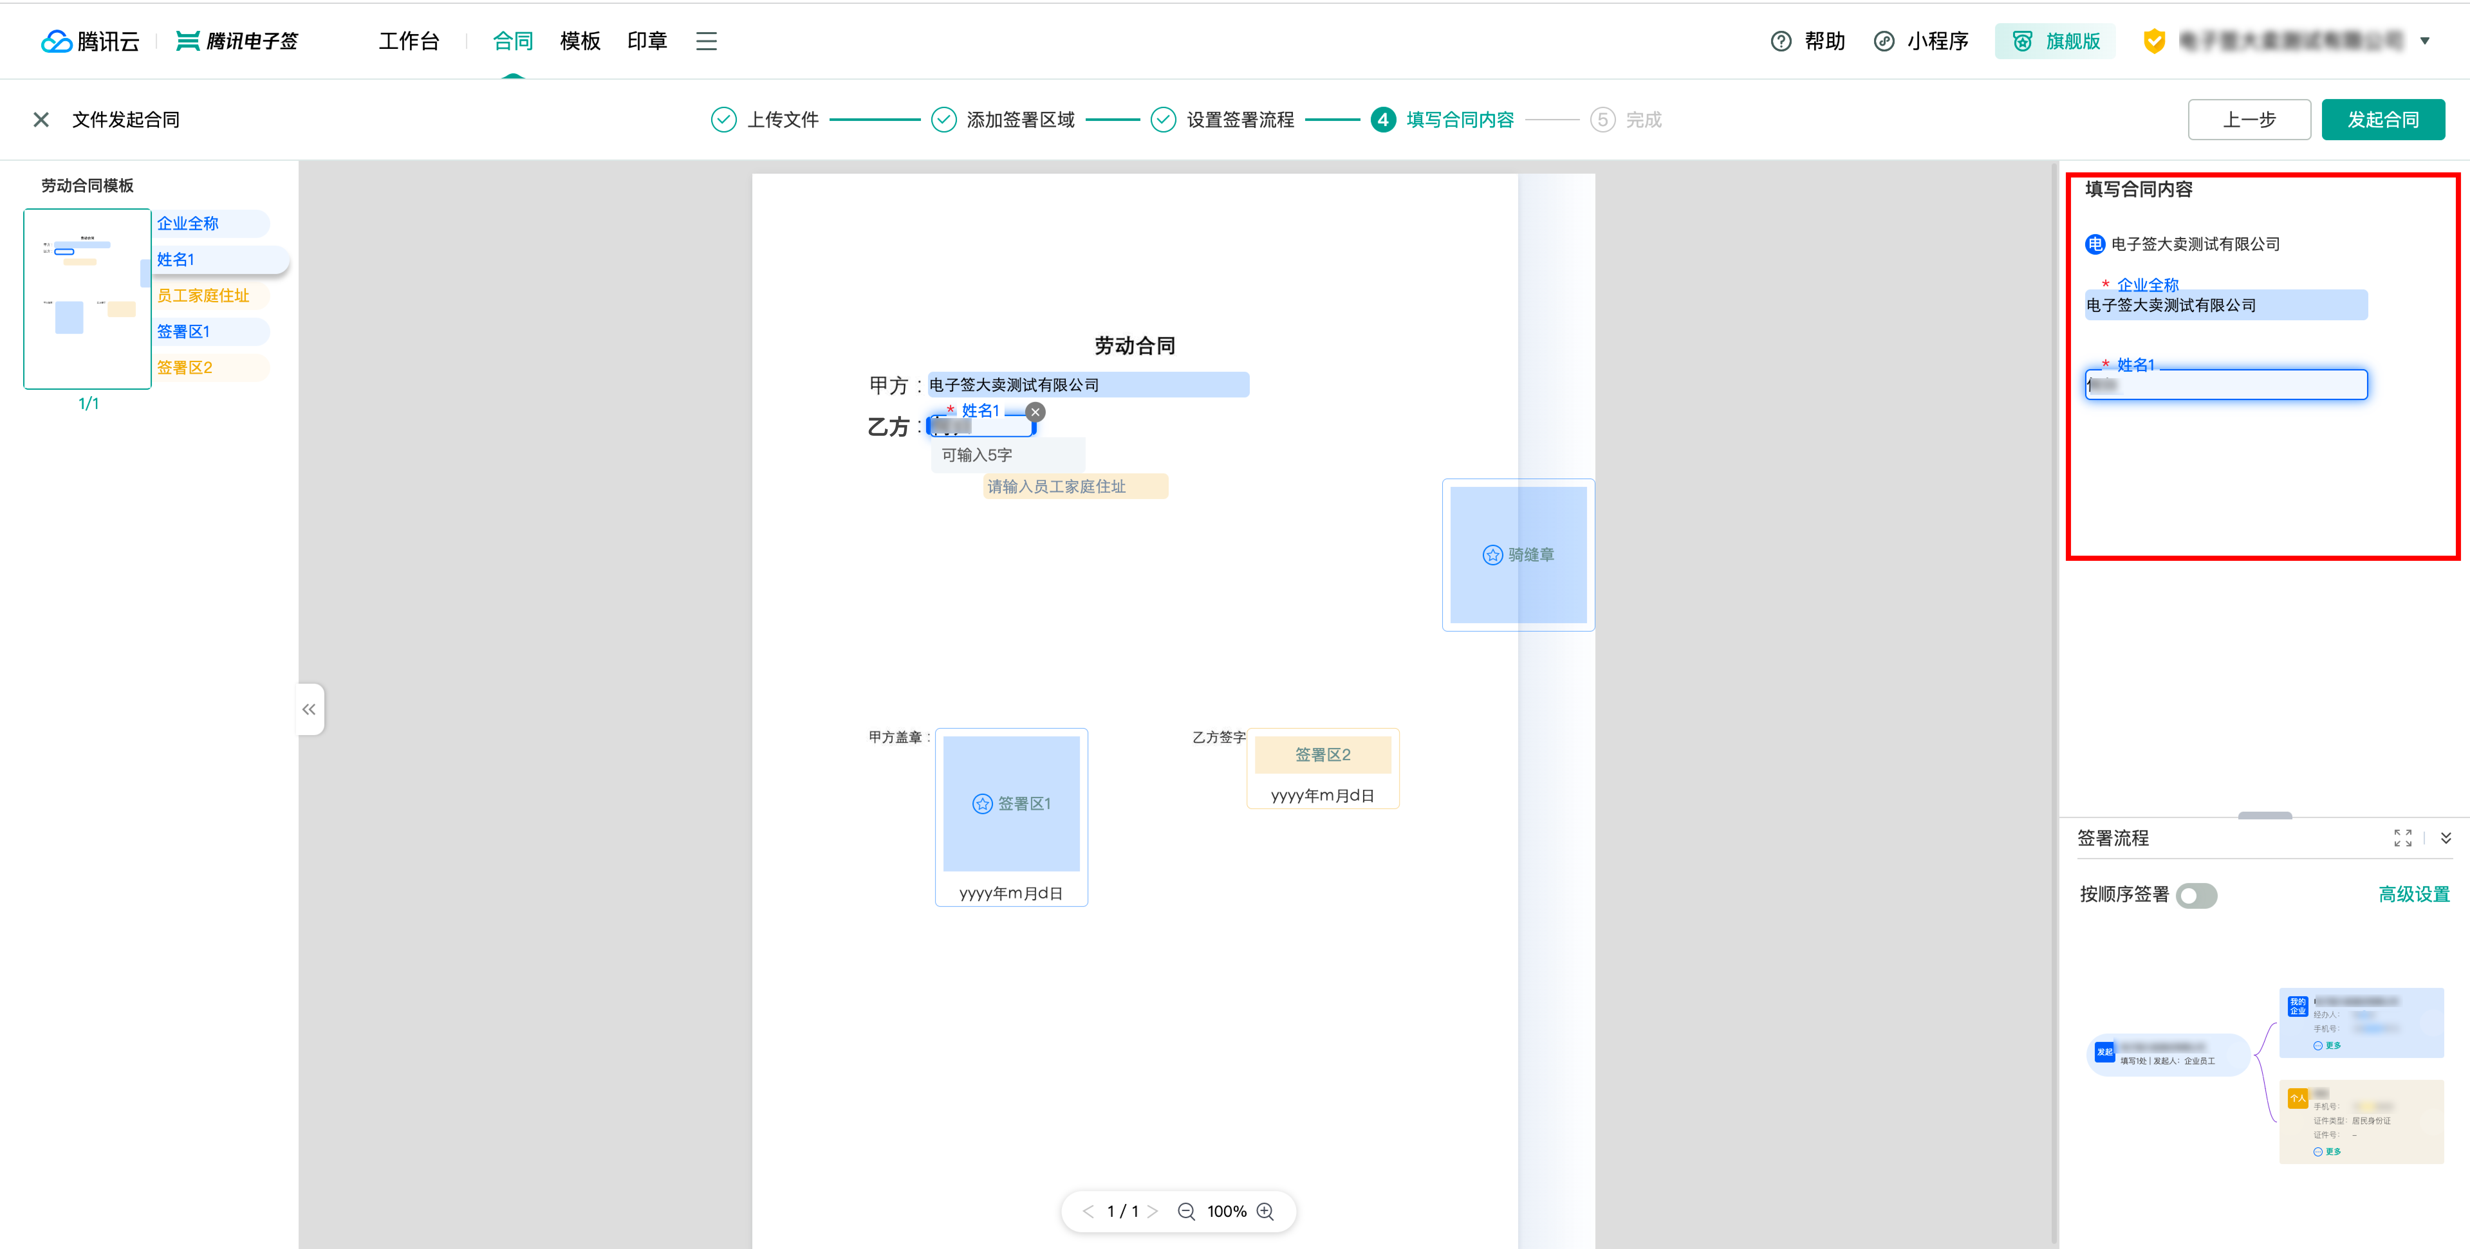Screen dimensions: 2470x1249
Task: Click the 工作台 menu item
Action: (411, 40)
